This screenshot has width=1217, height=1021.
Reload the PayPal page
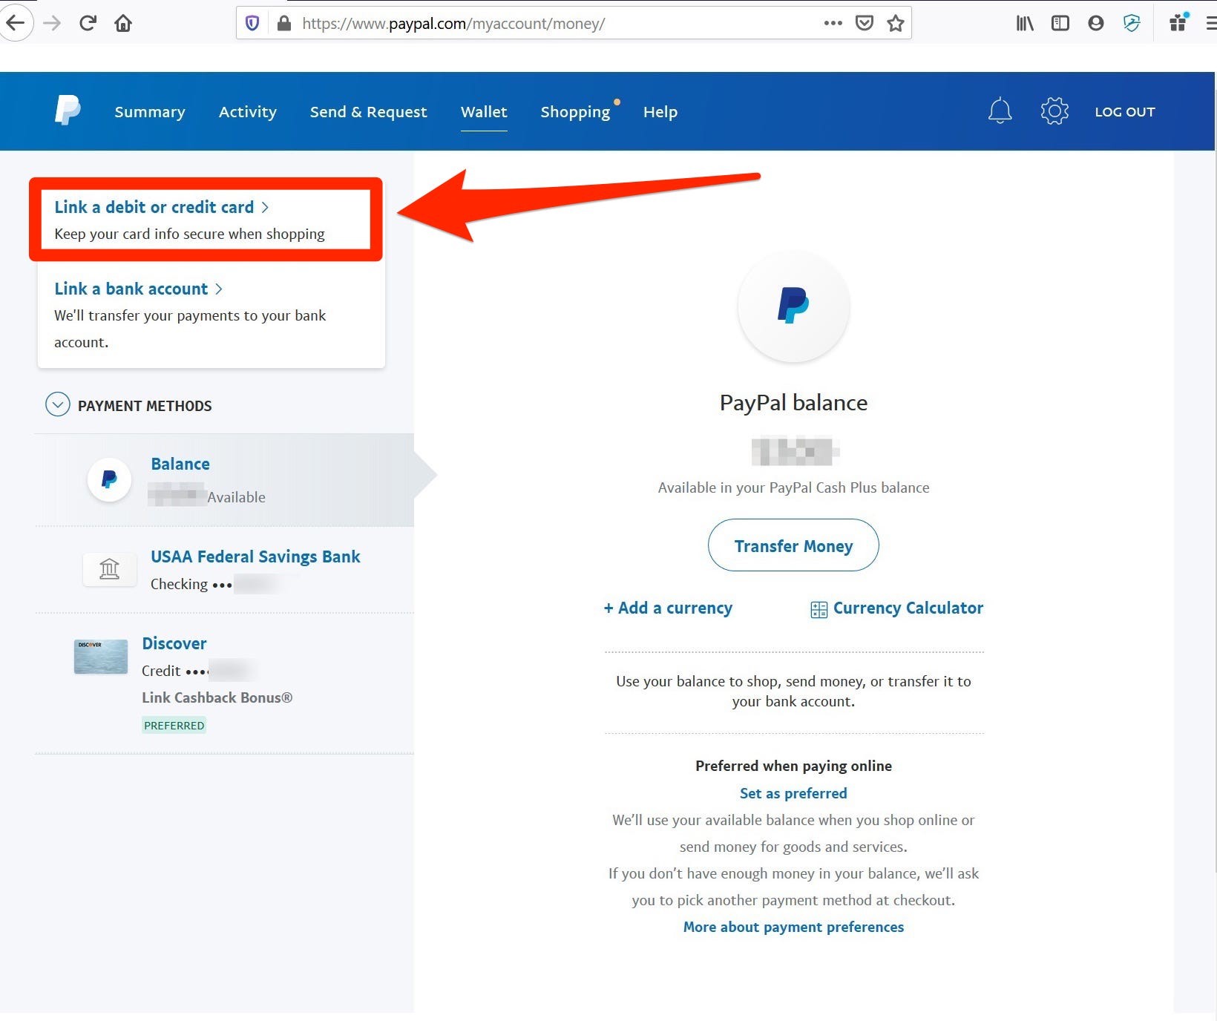pyautogui.click(x=88, y=23)
